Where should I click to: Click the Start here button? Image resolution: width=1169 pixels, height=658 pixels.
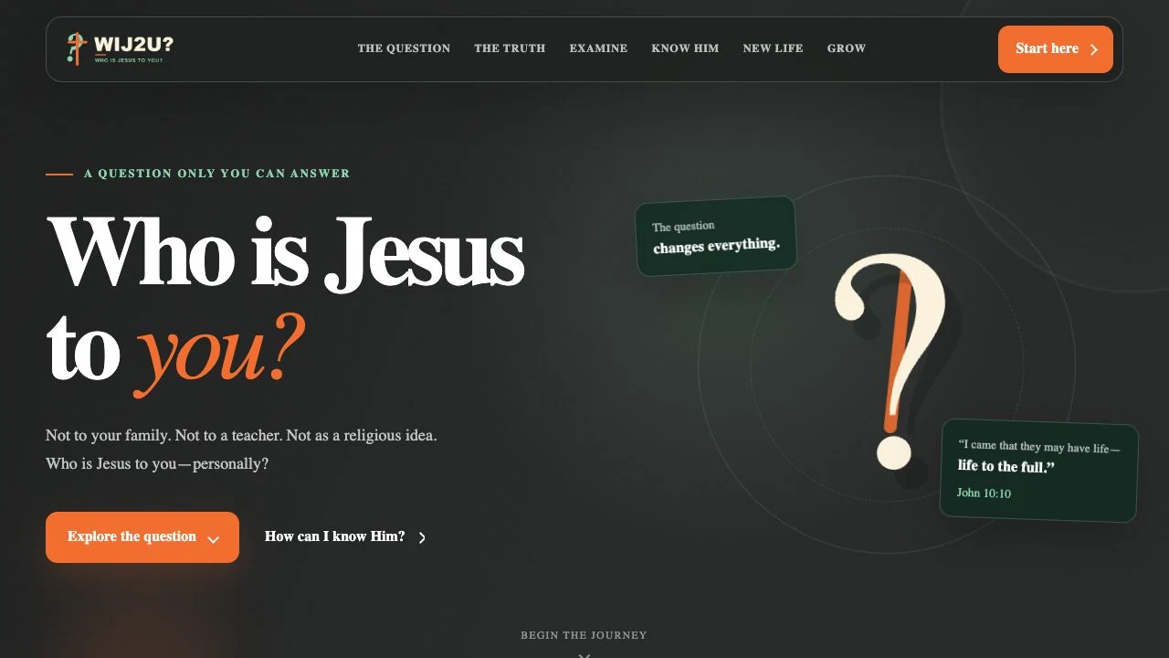pos(1056,49)
